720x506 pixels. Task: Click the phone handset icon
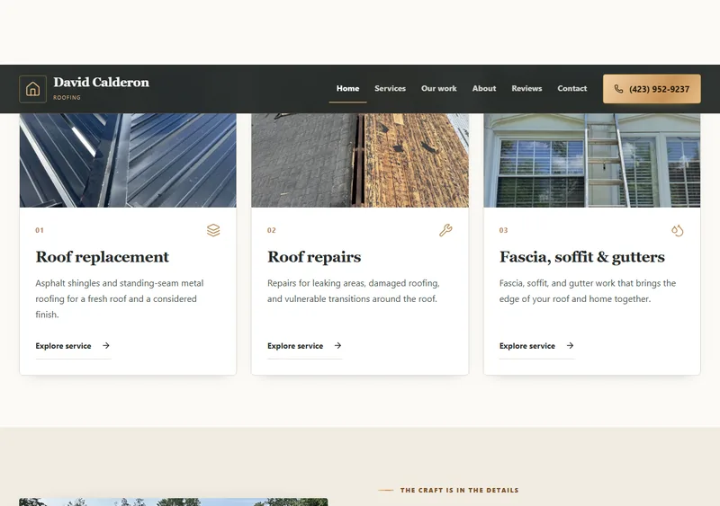click(x=618, y=89)
